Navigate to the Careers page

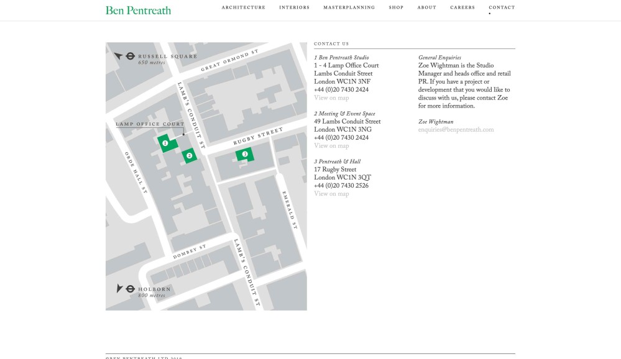pos(462,7)
